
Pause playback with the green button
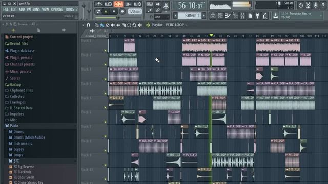click(106, 11)
